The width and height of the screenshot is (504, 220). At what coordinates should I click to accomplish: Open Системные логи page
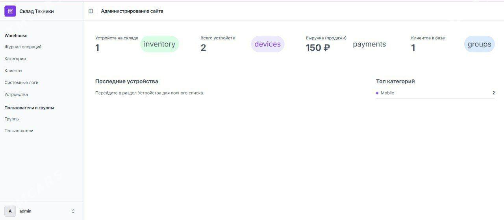coord(21,83)
